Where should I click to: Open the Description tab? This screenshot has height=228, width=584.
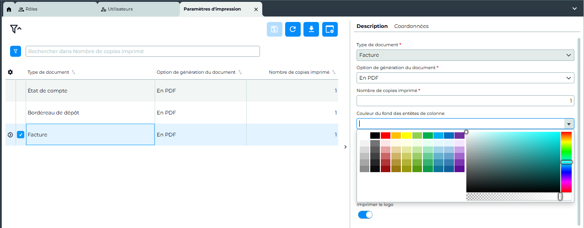[x=372, y=26]
